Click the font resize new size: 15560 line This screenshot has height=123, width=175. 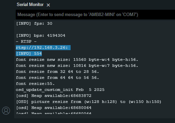click(77, 59)
